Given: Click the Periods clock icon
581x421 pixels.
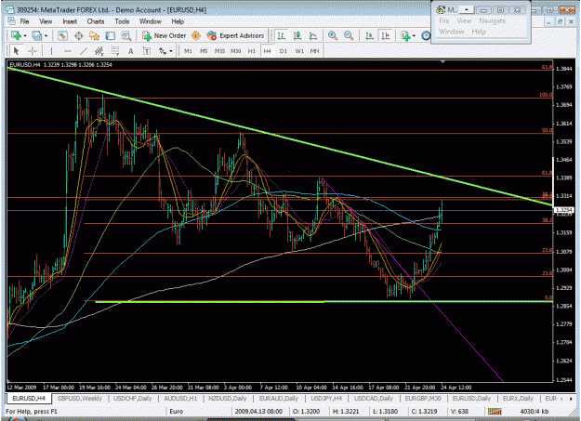Looking at the screenshot, I should pos(426,35).
